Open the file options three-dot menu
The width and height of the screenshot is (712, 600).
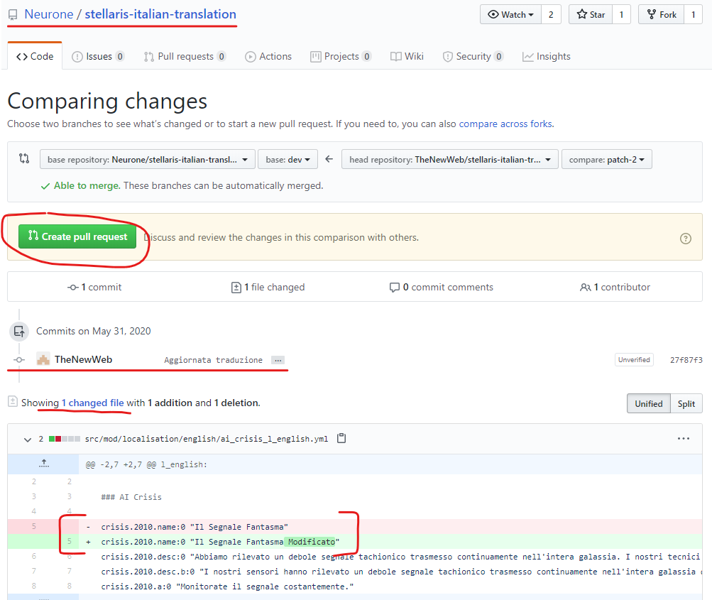pos(684,438)
